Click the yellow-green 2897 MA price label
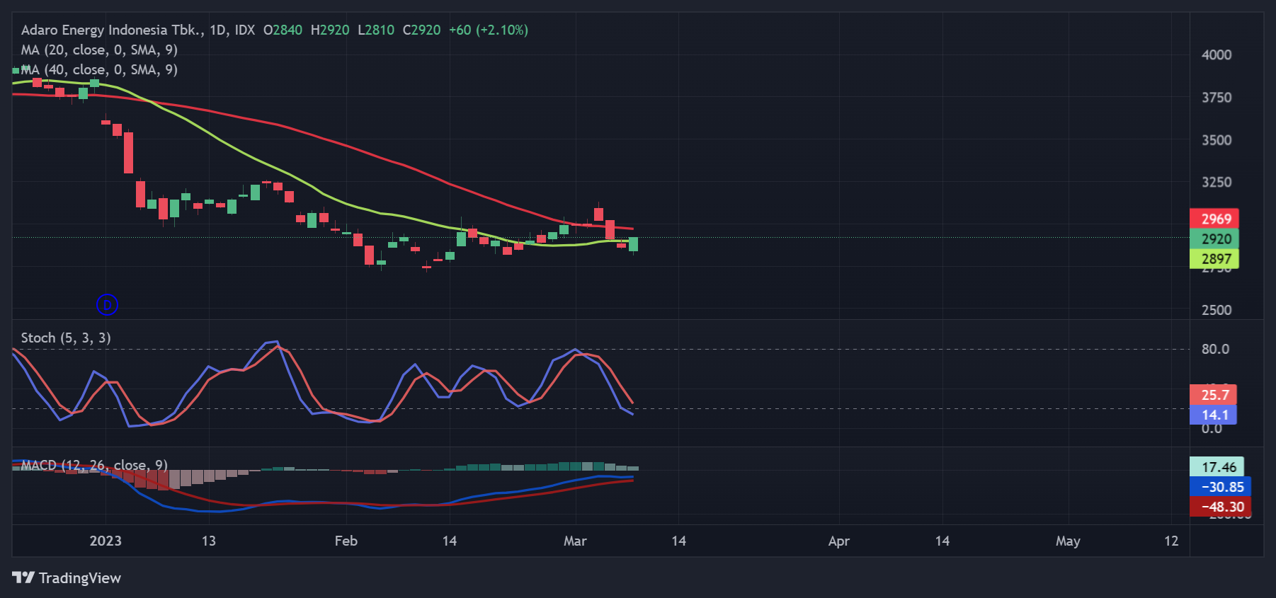Screen dimensions: 1276x598 (x=1214, y=259)
